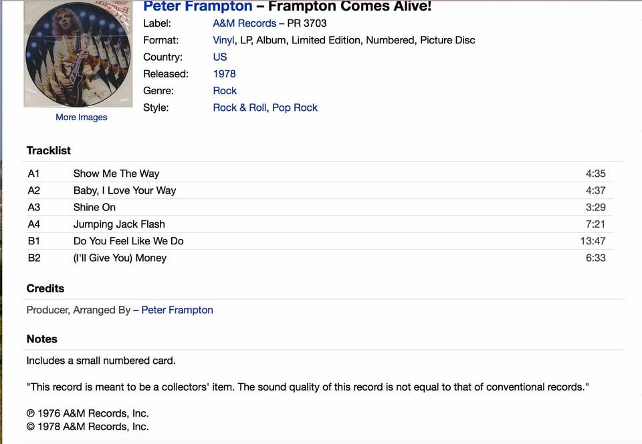The width and height of the screenshot is (642, 444).
Task: Select Jumping Jack Flash track row
Action: [318, 224]
